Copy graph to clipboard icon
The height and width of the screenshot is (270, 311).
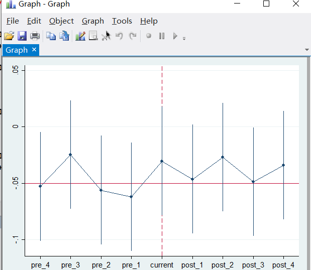click(51, 36)
